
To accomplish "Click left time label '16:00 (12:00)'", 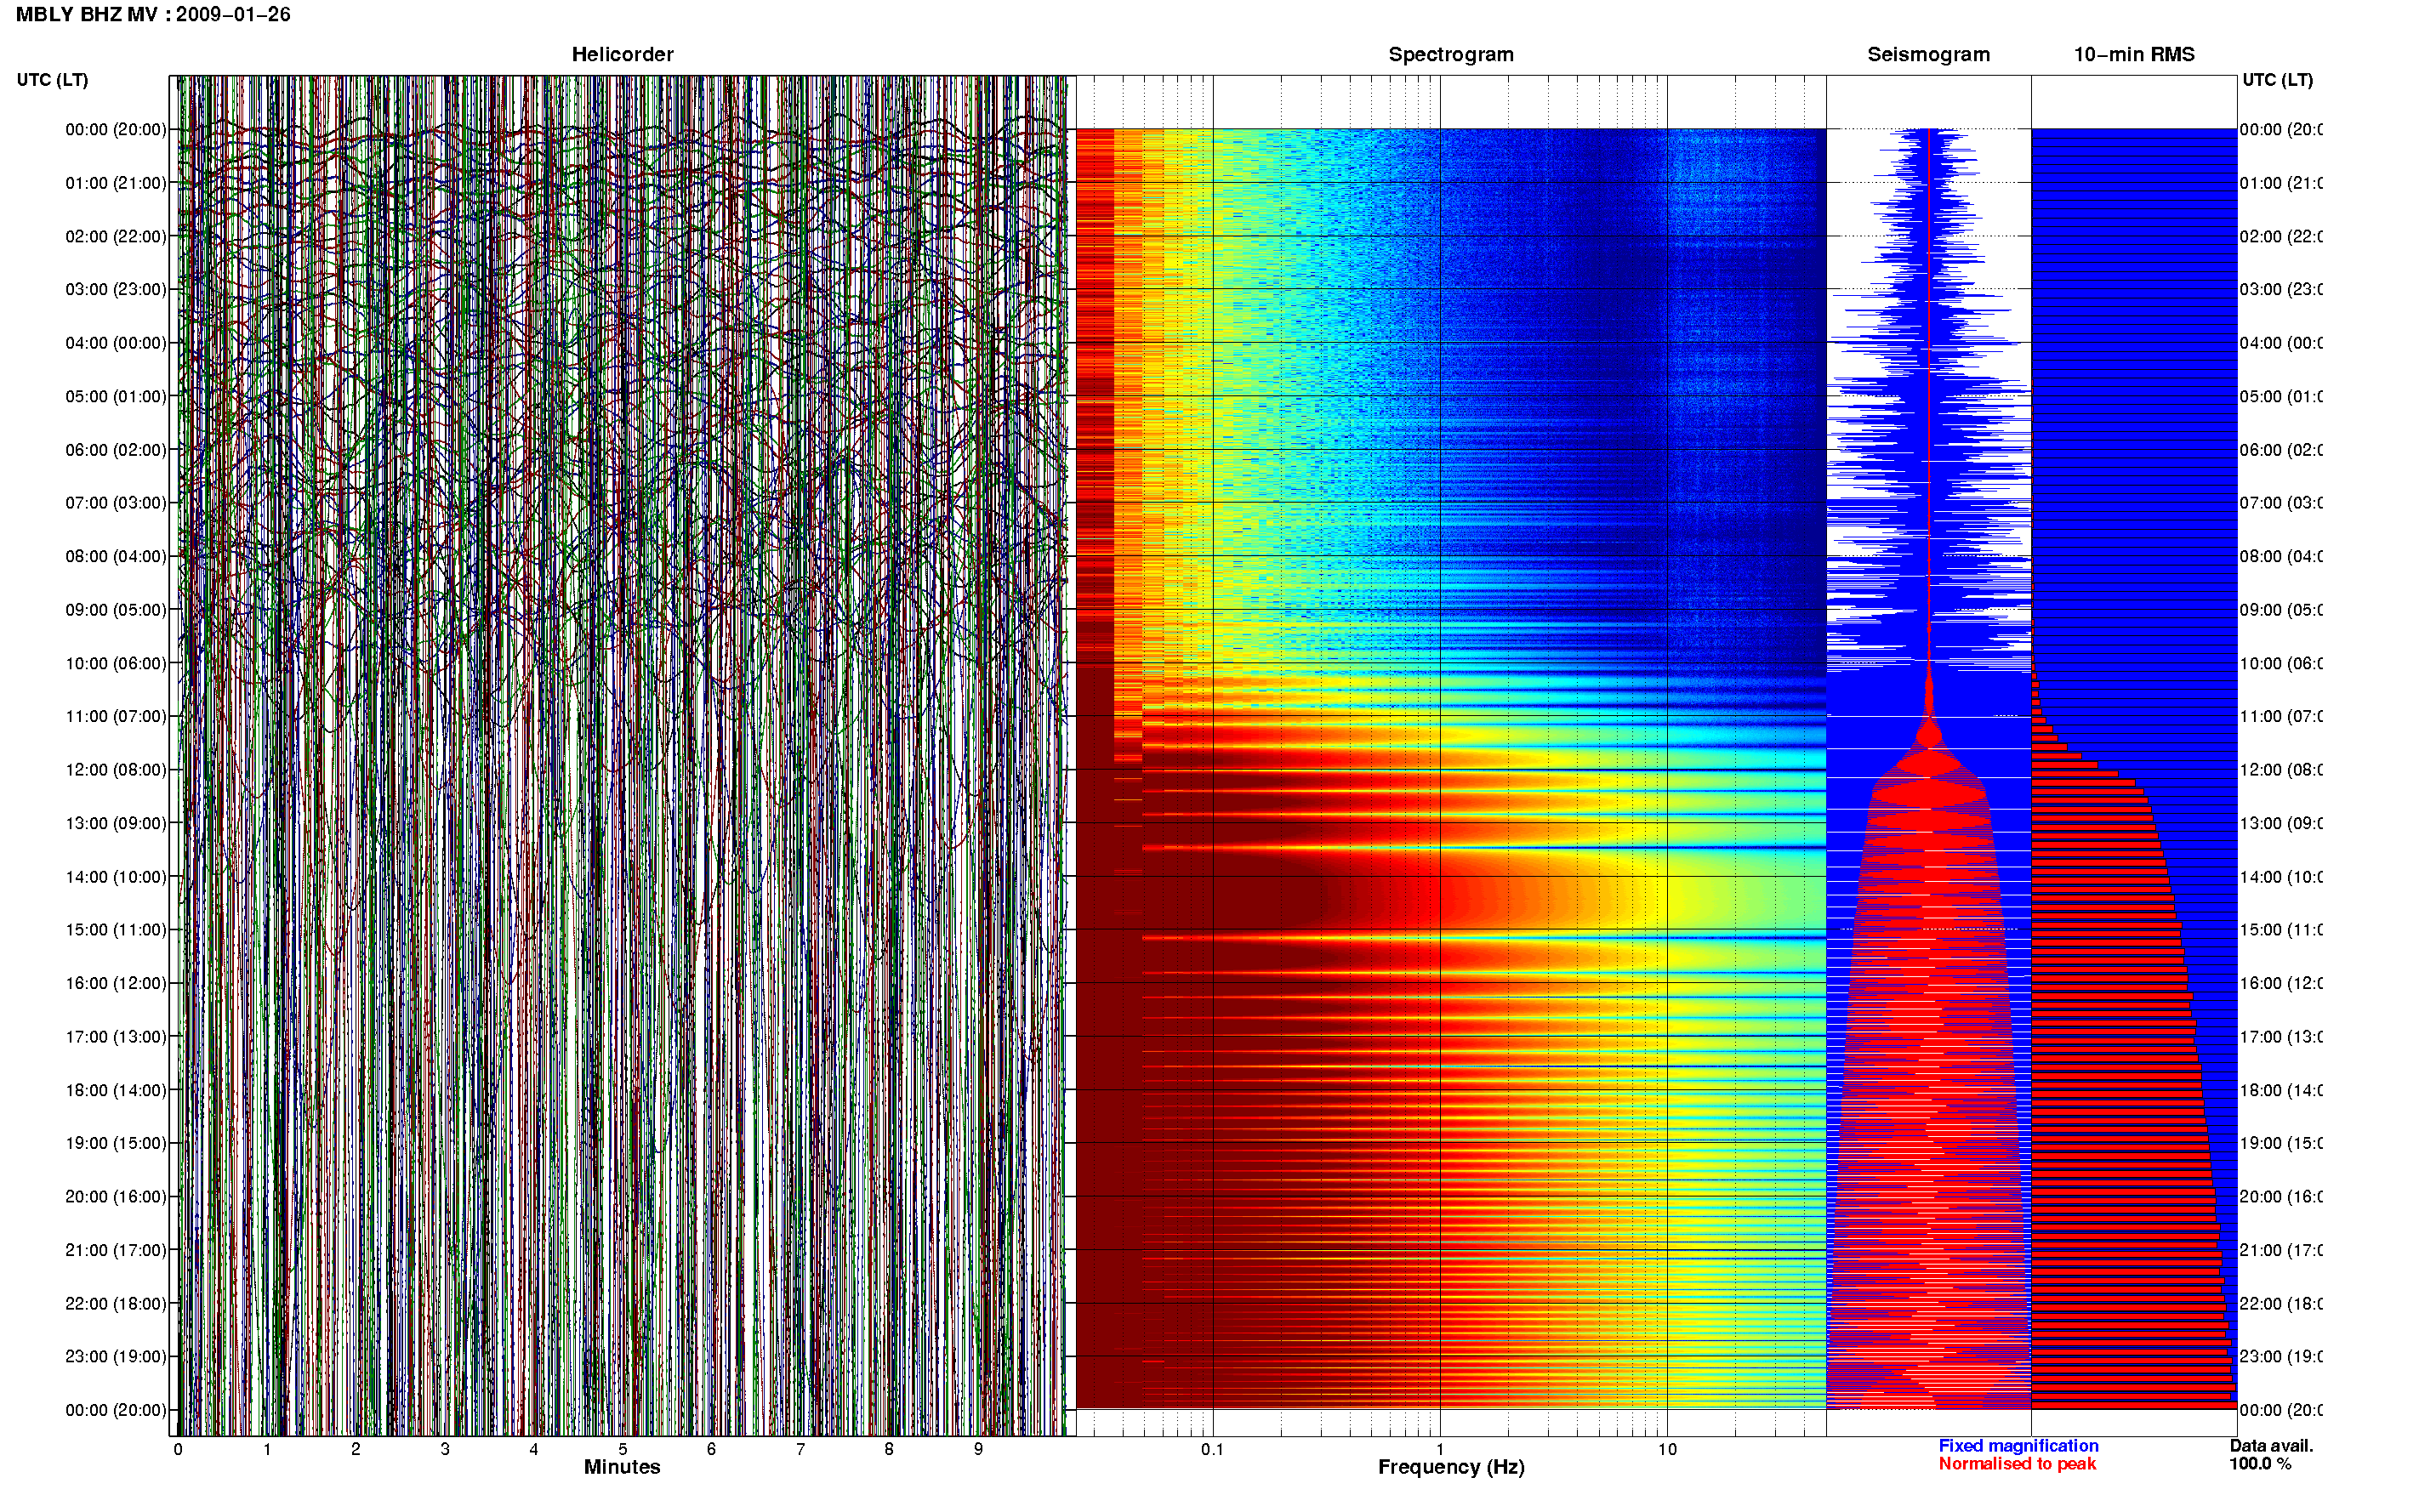I will 116,983.
